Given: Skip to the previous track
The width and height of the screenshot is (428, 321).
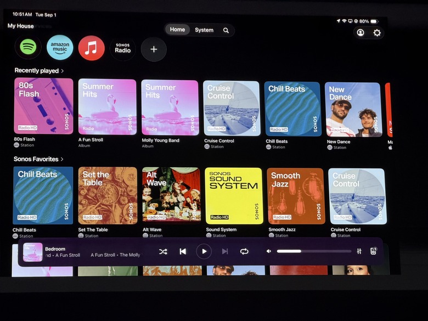Looking at the screenshot, I should pyautogui.click(x=183, y=251).
